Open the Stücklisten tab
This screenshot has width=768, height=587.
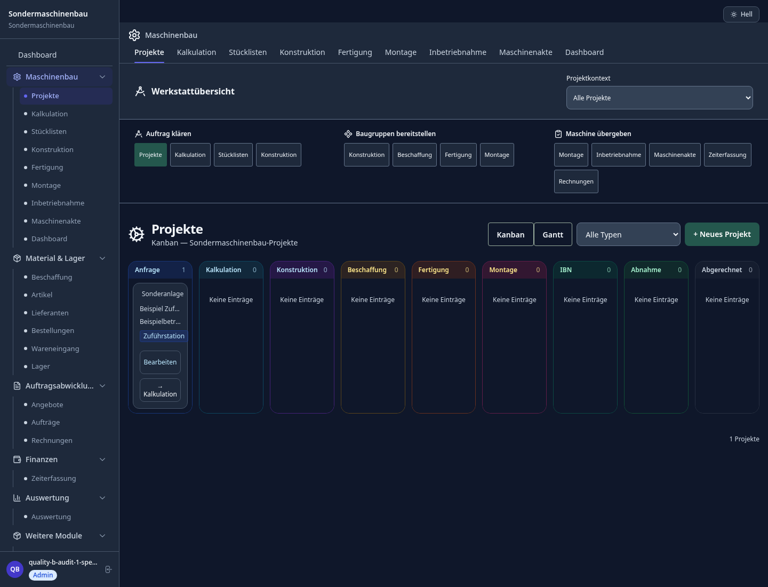pos(248,52)
